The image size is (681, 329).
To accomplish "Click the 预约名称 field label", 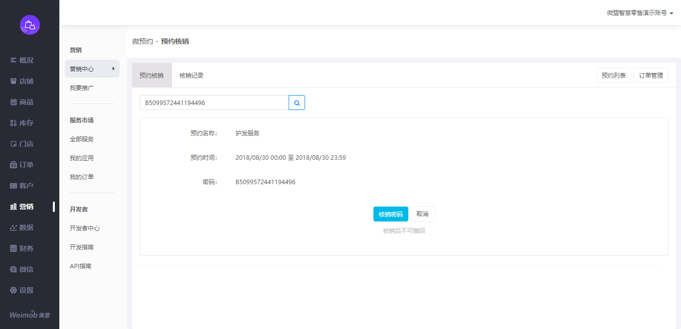I will coord(204,133).
